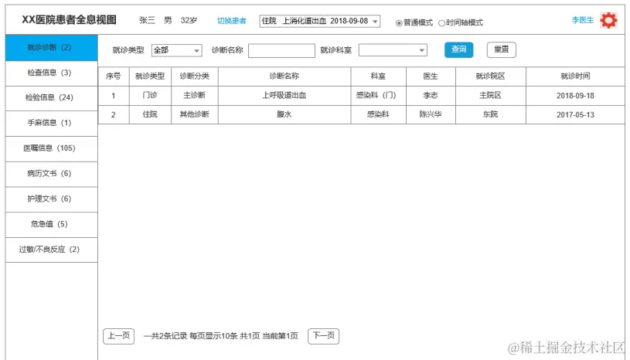Click the 就诊院区 column header

click(x=490, y=76)
